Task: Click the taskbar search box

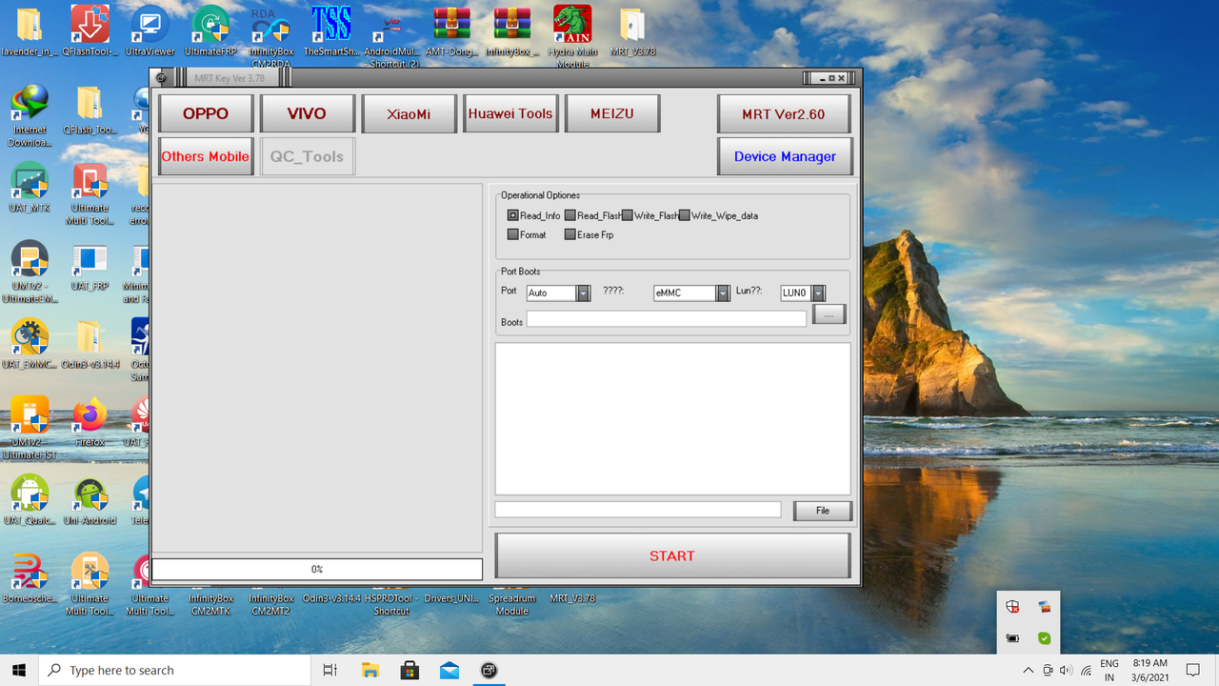Action: pyautogui.click(x=174, y=670)
